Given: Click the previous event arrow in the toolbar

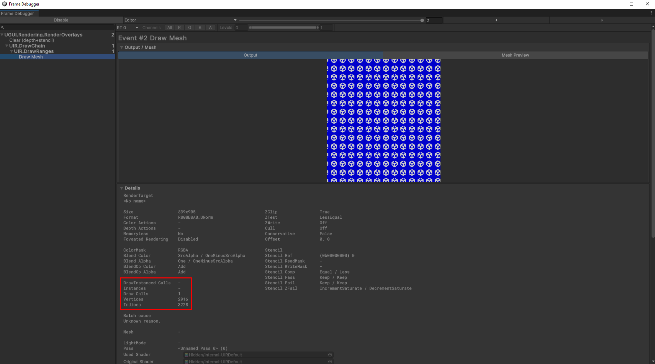Looking at the screenshot, I should coord(496,20).
